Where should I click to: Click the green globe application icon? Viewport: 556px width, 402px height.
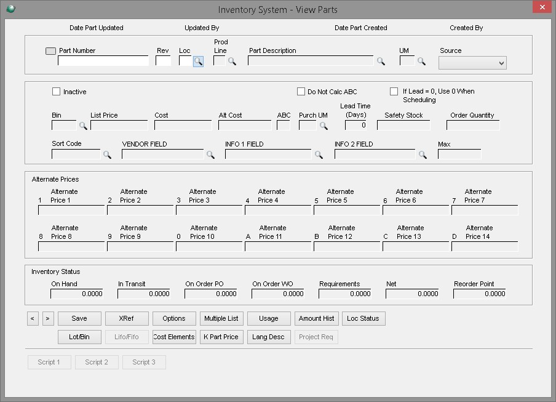click(10, 9)
